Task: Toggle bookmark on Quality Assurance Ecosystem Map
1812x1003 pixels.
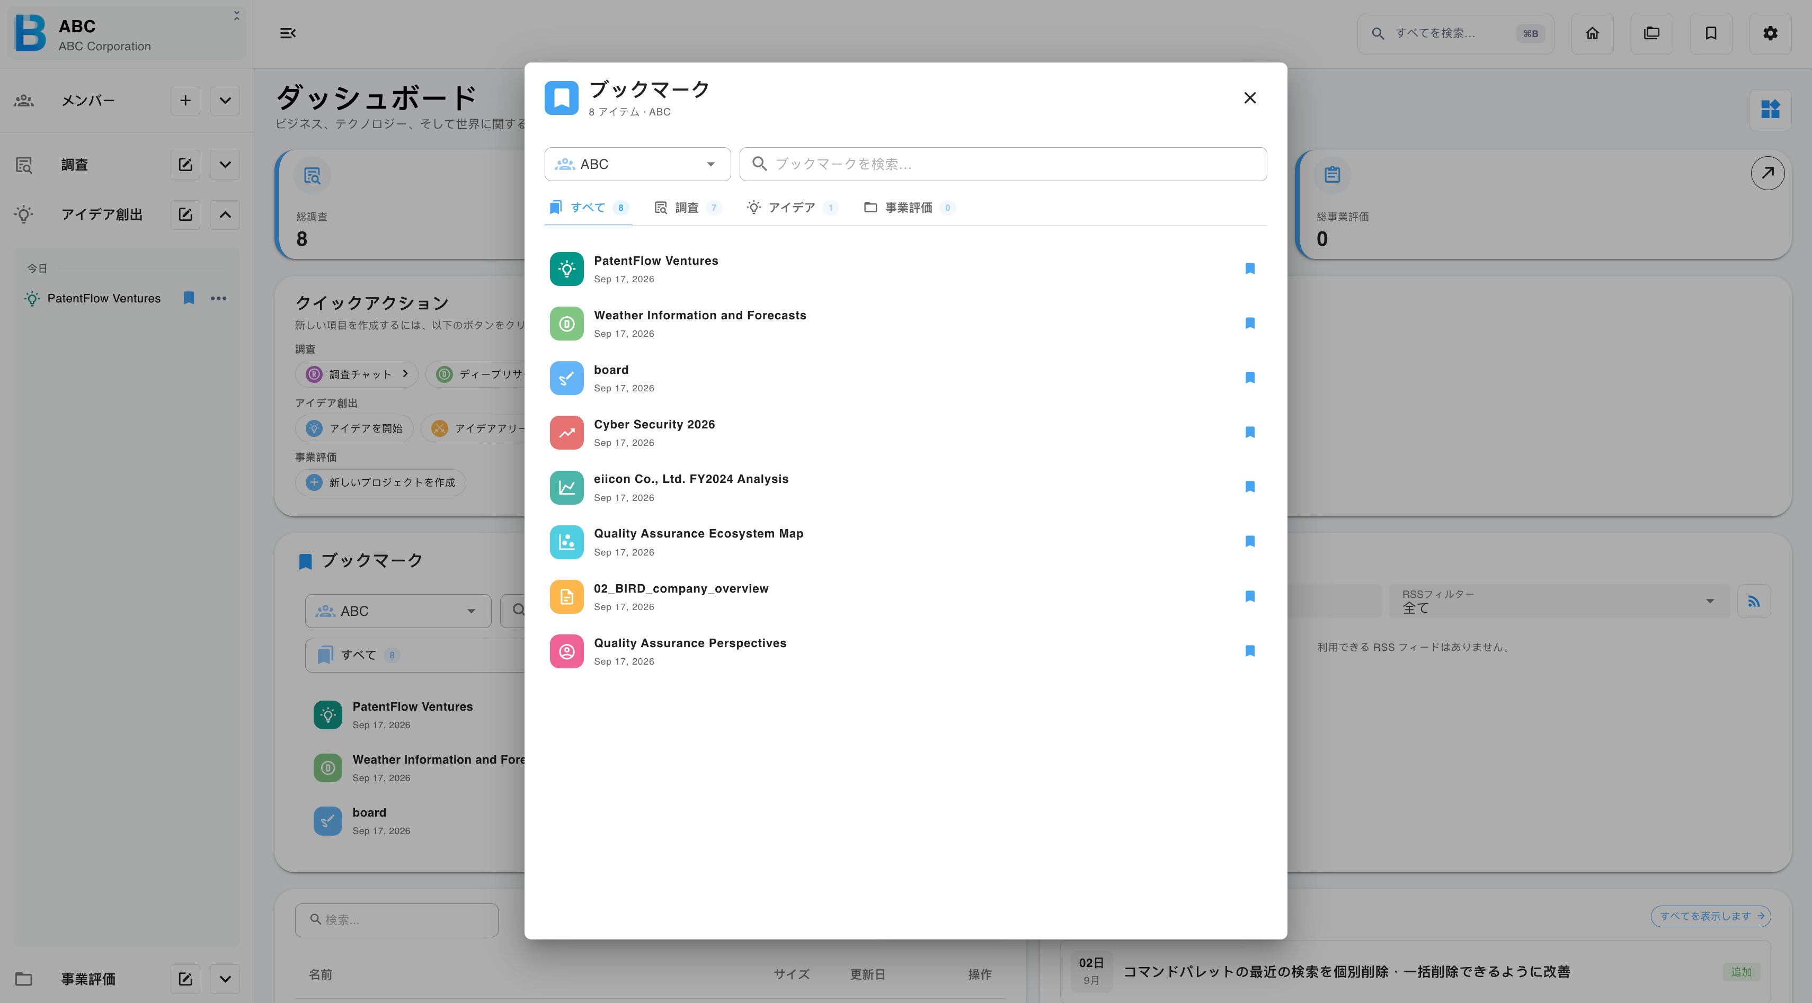Action: [x=1250, y=541]
